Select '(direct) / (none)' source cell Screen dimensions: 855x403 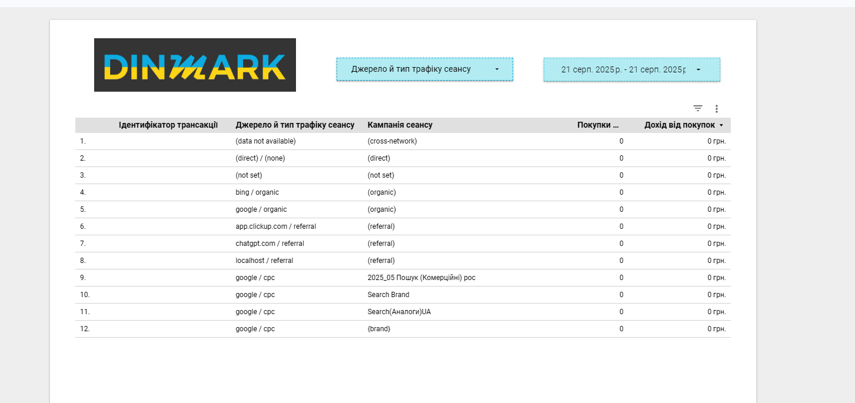pos(260,158)
